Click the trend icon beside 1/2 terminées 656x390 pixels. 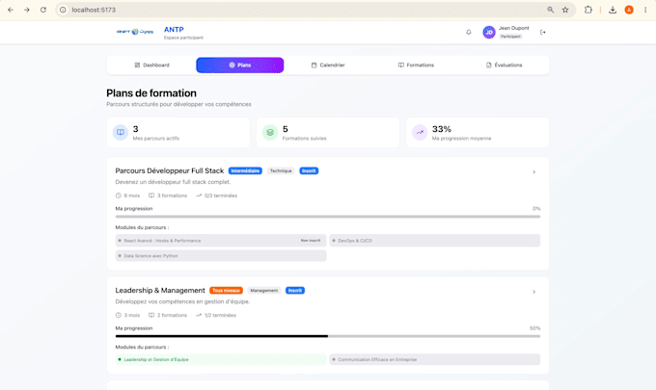click(x=199, y=315)
